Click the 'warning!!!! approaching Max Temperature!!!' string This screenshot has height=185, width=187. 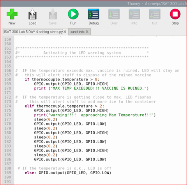(x=101, y=115)
